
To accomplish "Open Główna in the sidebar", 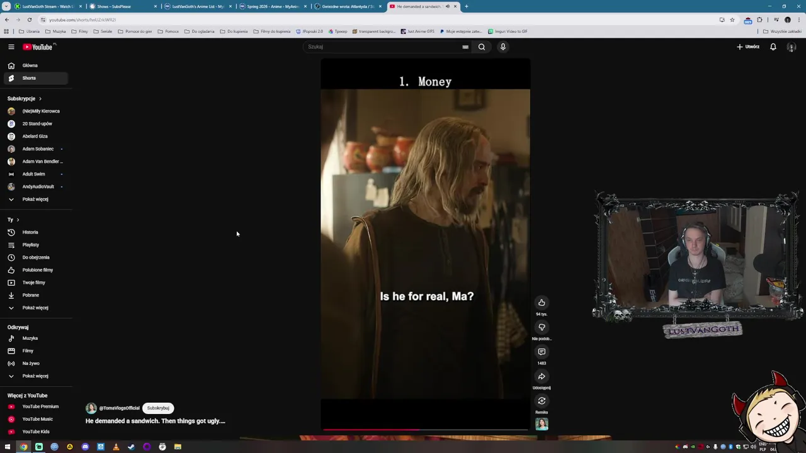I will click(x=36, y=65).
